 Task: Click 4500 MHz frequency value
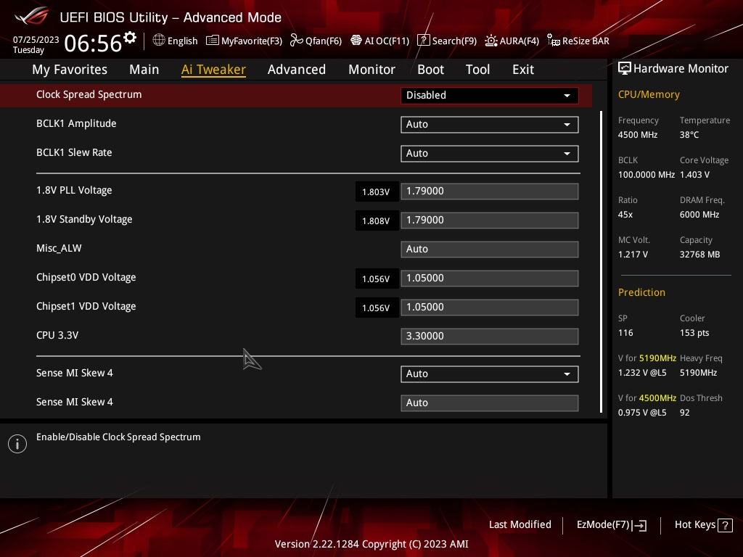pyautogui.click(x=638, y=135)
